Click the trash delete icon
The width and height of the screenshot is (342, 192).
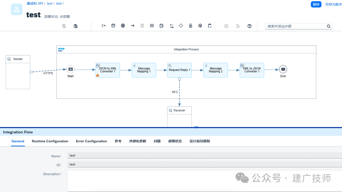click(x=142, y=26)
